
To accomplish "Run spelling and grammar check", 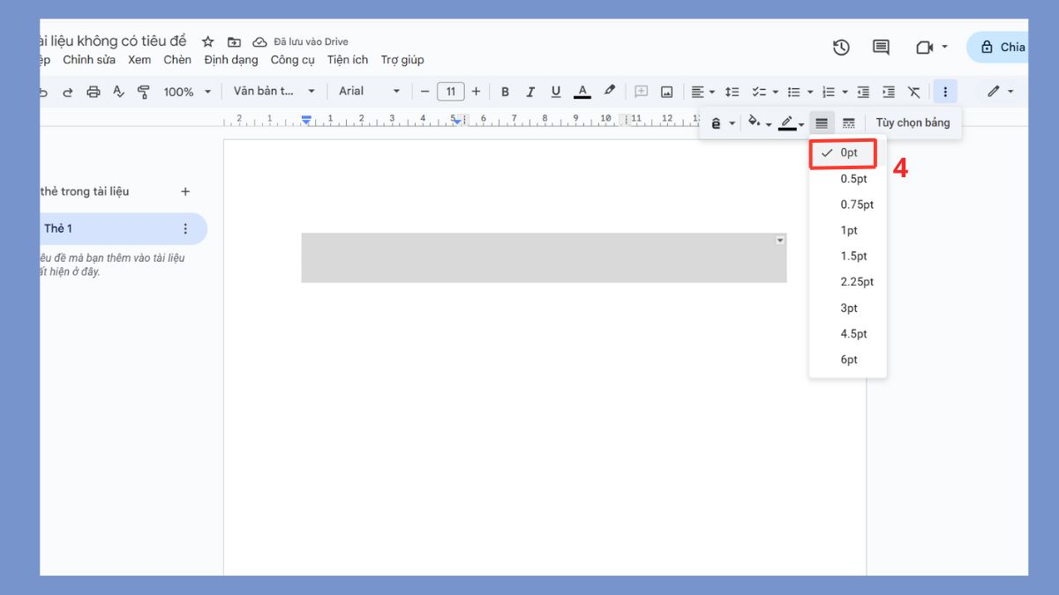I will (x=119, y=92).
